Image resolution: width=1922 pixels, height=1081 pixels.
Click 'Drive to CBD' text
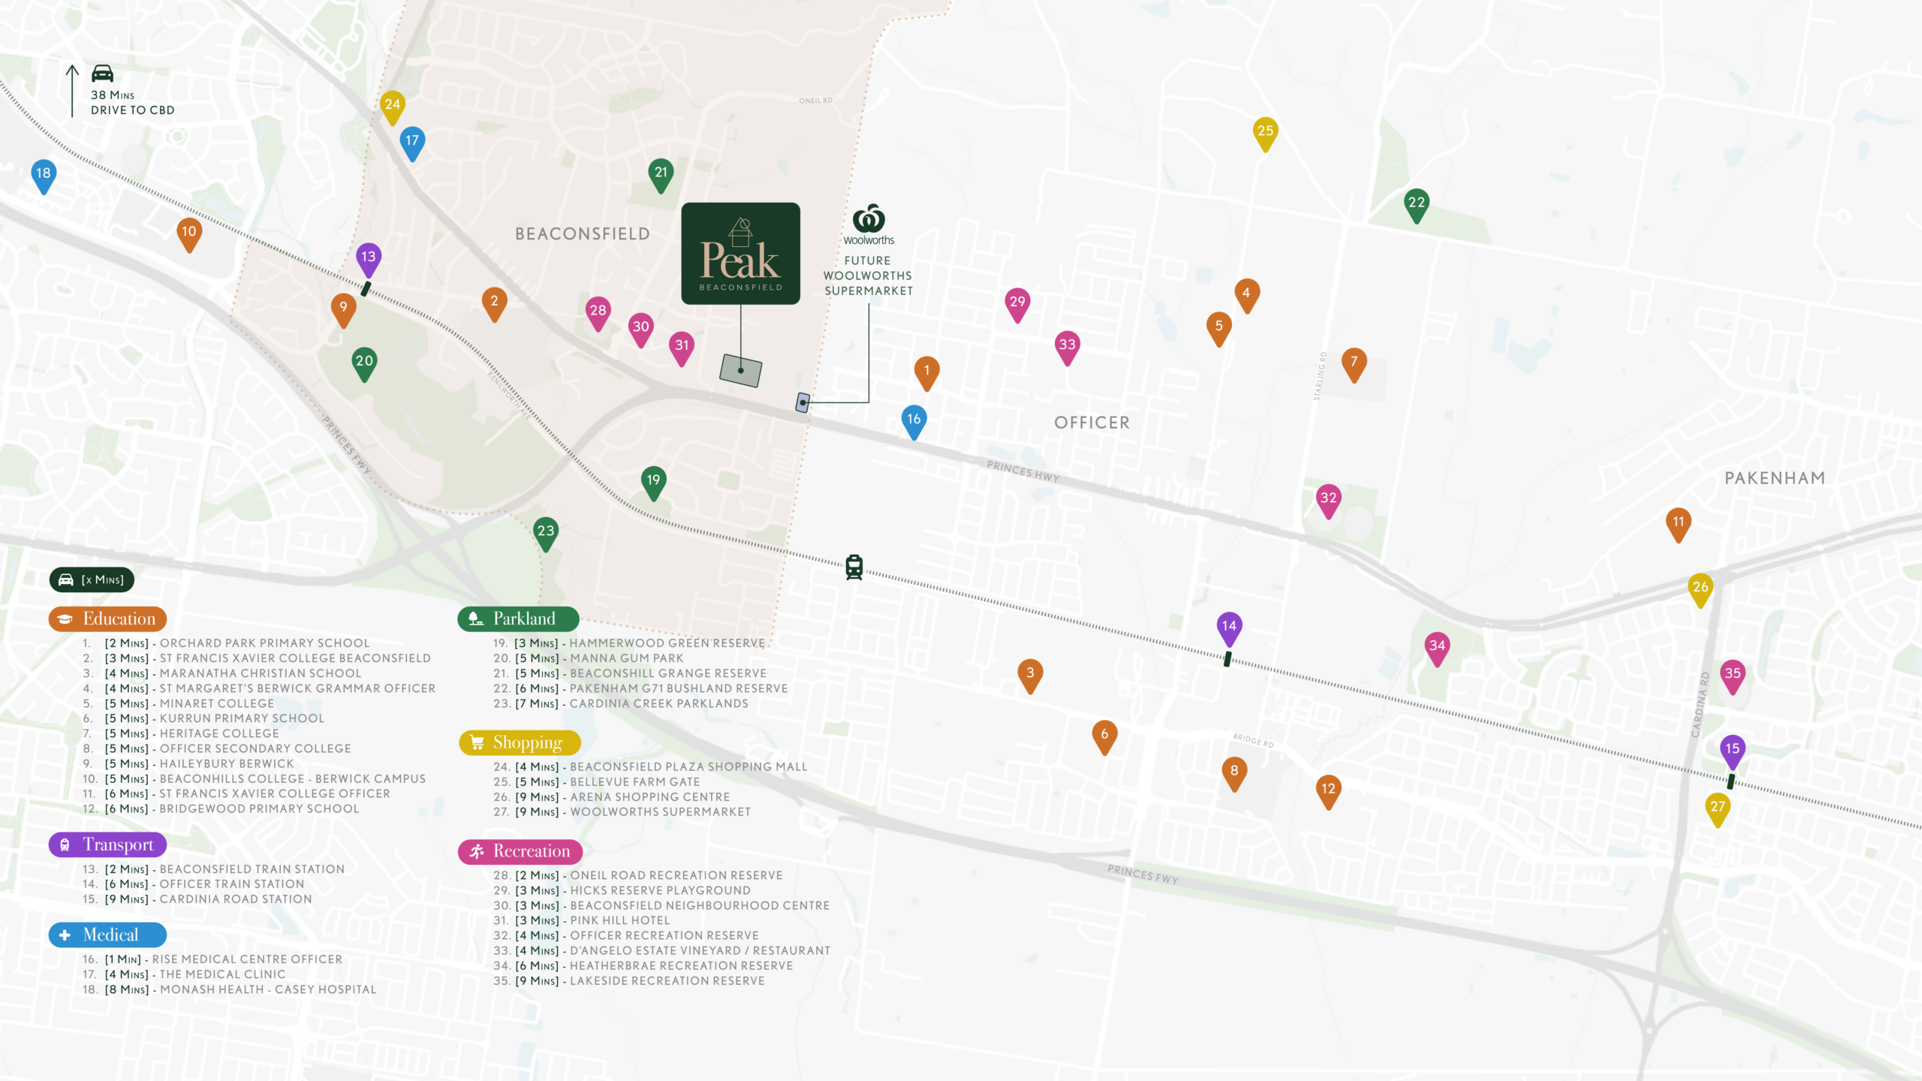tap(133, 110)
